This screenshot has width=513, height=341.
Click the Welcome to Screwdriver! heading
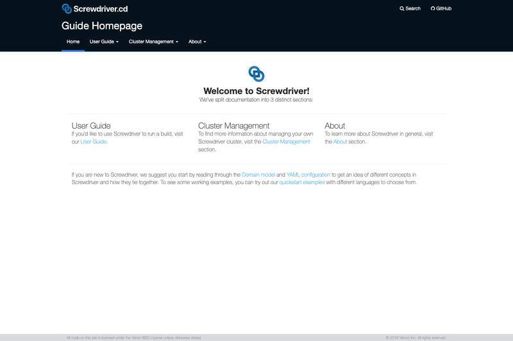(x=256, y=91)
